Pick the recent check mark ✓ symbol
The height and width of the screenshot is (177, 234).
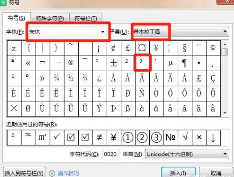[57, 137]
